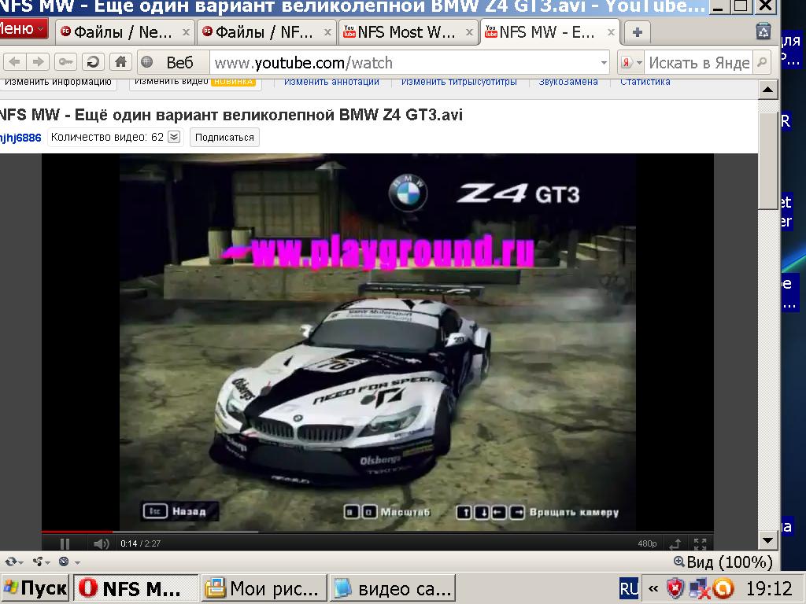The height and width of the screenshot is (604, 806).
Task: Click the video progress bar to seek
Action: point(378,532)
